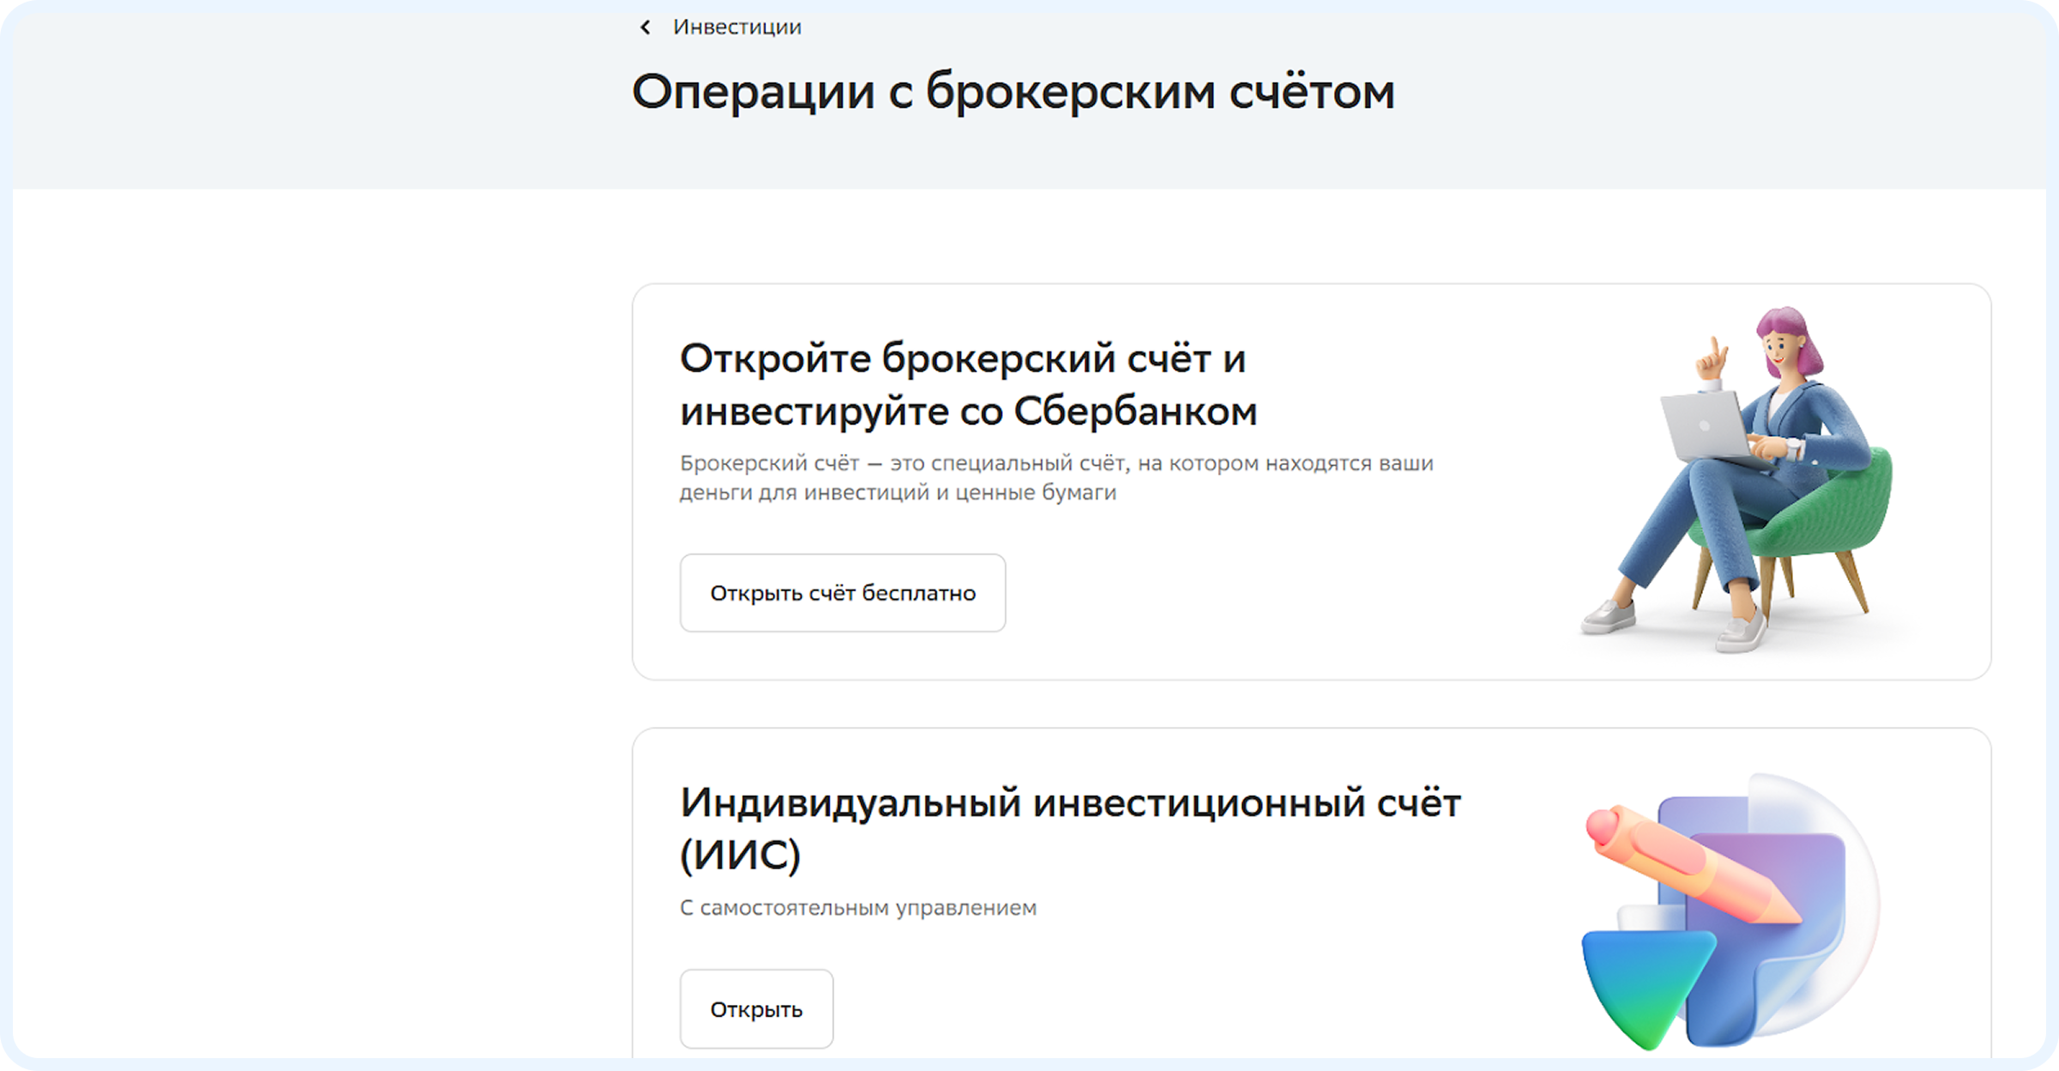Click the heading Индивидуальный инвестиционный счёт (ИИС)
Image resolution: width=2059 pixels, height=1071 pixels.
pyautogui.click(x=1071, y=829)
